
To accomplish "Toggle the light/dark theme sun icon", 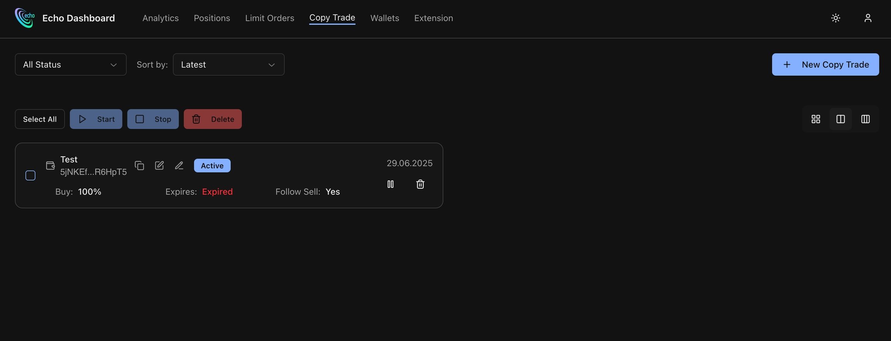I will click(836, 18).
